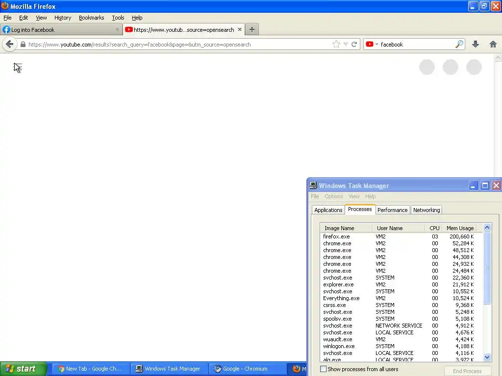Open the Windows start button

pos(24,369)
